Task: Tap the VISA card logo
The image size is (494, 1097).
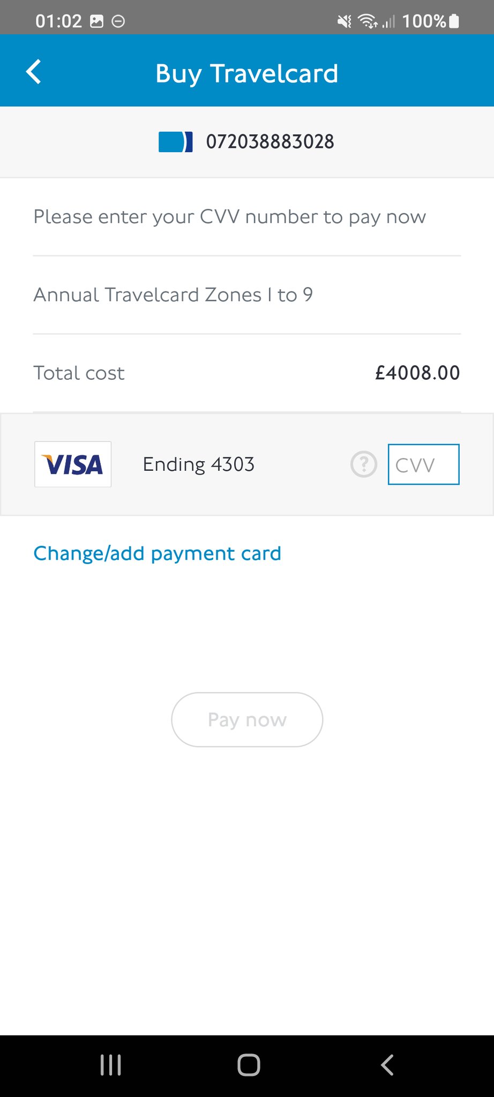Action: 73,464
